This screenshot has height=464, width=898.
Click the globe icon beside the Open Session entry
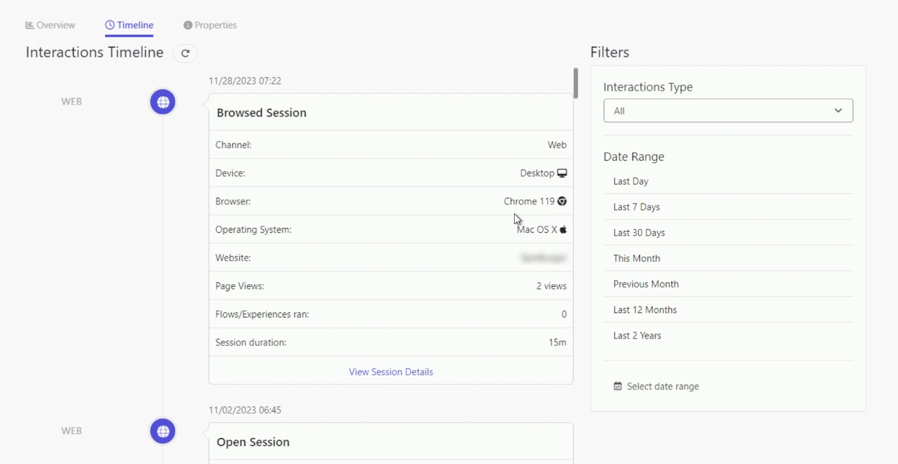pyautogui.click(x=162, y=431)
